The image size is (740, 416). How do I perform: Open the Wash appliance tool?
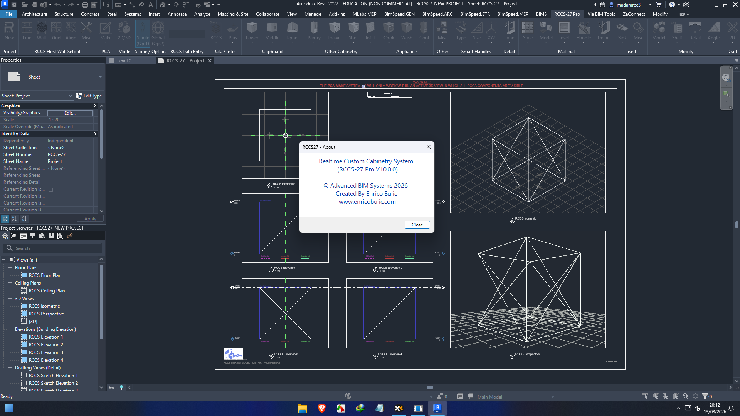[x=407, y=32]
